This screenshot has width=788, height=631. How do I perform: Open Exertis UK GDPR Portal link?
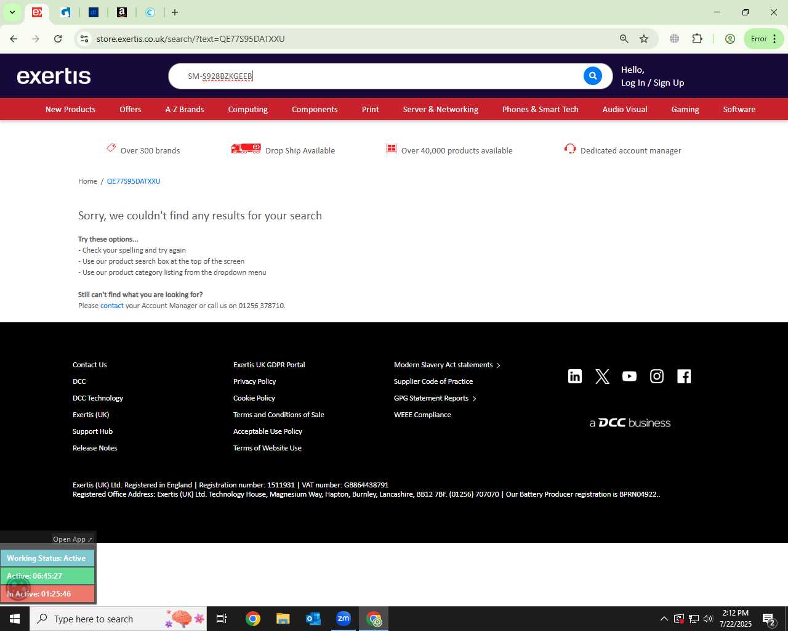[269, 365]
